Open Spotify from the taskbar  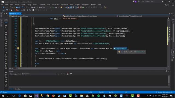coord(98,96)
